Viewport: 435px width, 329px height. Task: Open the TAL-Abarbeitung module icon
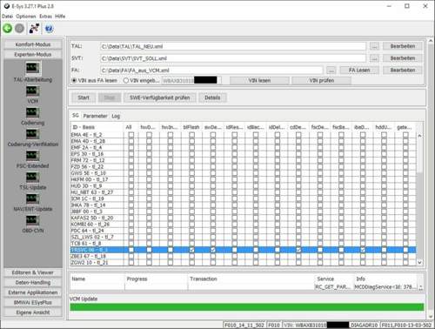(32, 68)
